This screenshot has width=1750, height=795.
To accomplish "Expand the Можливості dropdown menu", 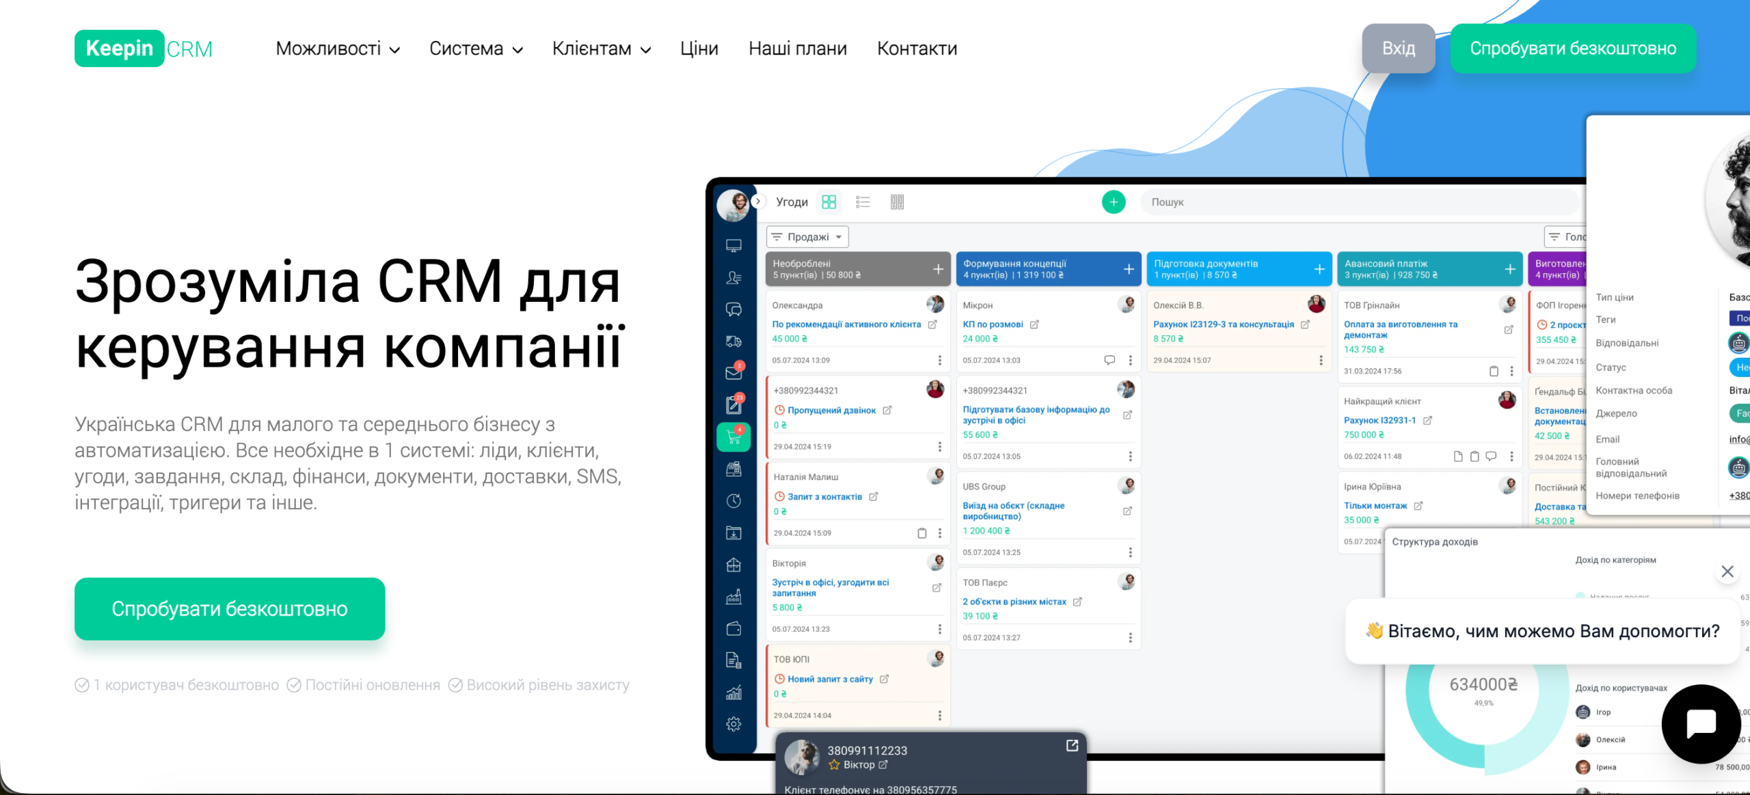I will [338, 48].
